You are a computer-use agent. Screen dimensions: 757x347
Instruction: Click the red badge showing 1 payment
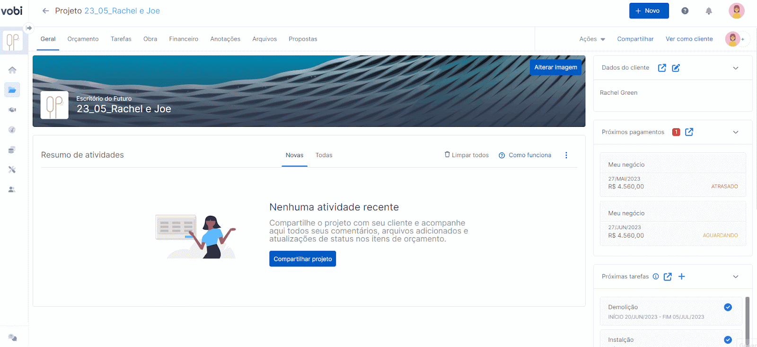[676, 132]
